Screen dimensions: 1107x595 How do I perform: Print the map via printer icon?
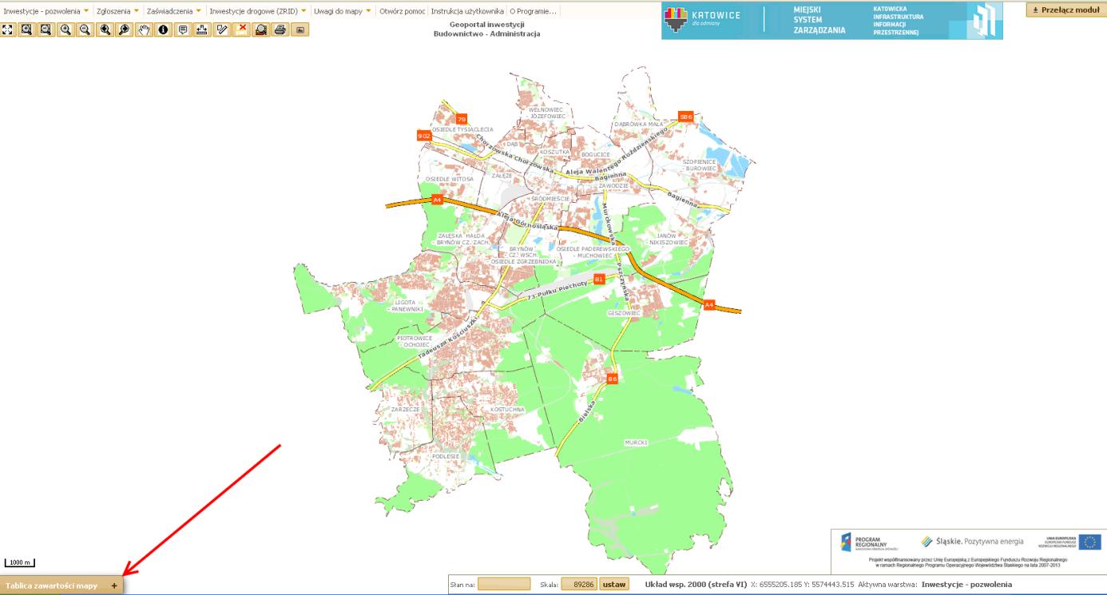tap(280, 30)
